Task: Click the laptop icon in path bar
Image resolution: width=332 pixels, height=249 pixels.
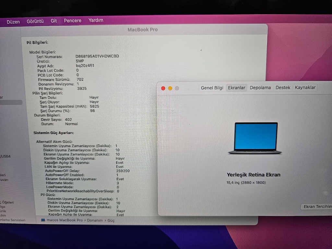Action: coord(43,220)
